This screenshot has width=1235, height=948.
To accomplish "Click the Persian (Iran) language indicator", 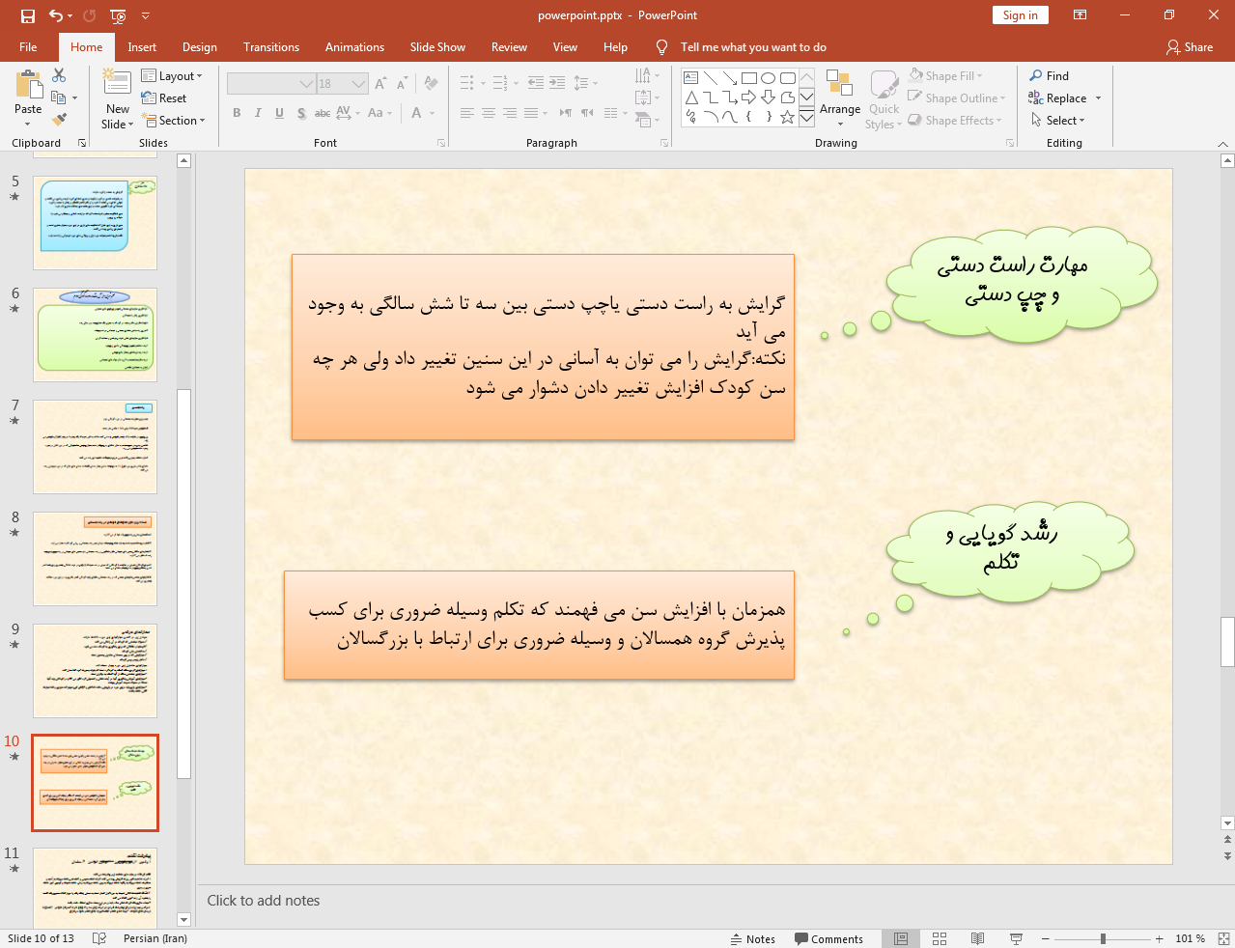I will click(x=155, y=938).
